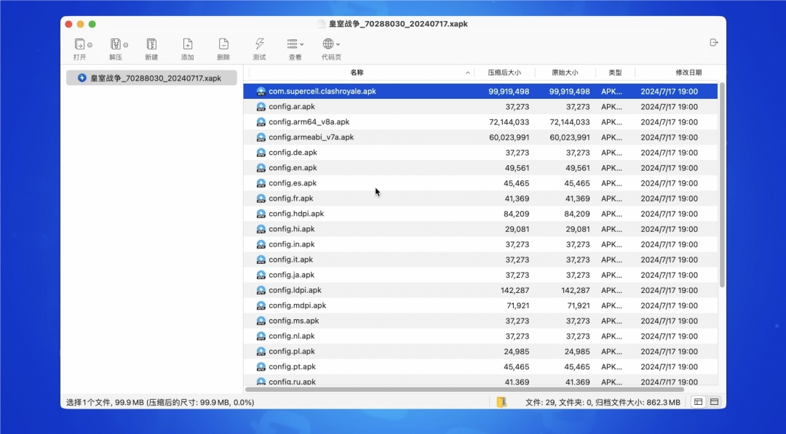Click the 删除 (Delete) toolbar icon
The height and width of the screenshot is (434, 786).
(223, 44)
